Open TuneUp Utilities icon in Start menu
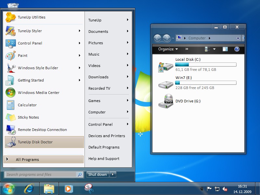The width and height of the screenshot is (260, 195). [10, 17]
